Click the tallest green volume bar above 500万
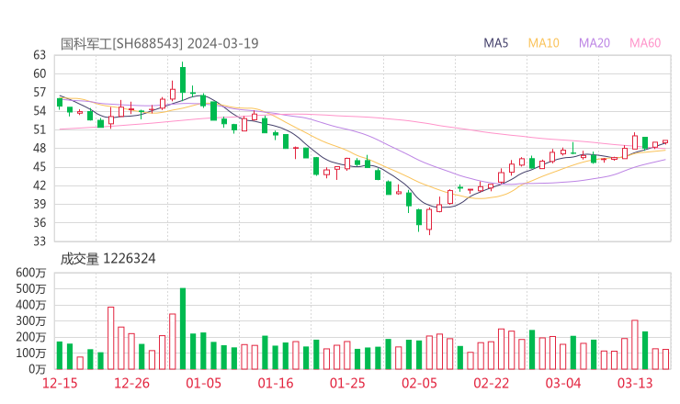Screen dimensions: 680x404 point(183,329)
